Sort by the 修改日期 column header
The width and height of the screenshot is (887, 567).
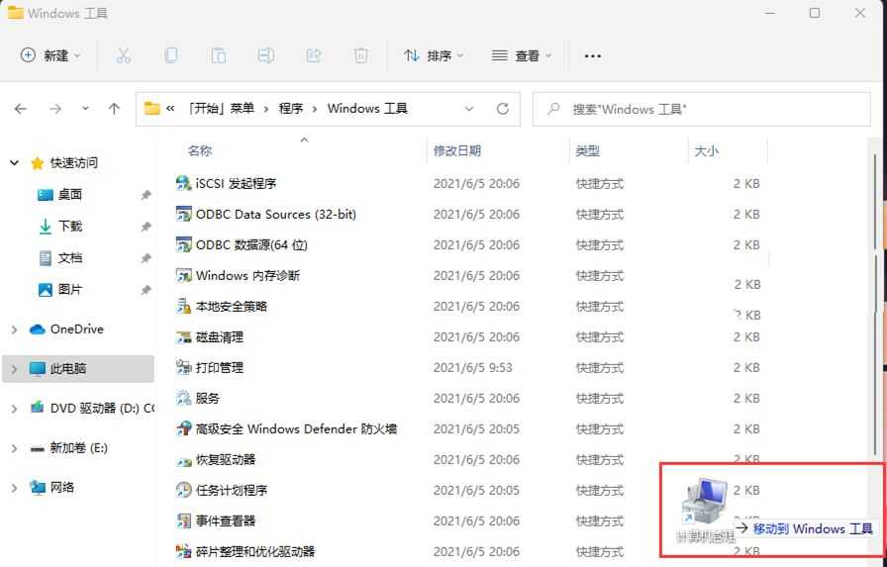tap(457, 151)
